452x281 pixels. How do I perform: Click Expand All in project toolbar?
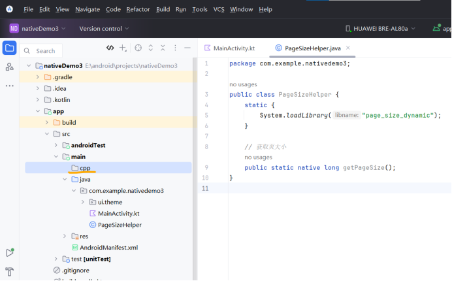click(150, 48)
